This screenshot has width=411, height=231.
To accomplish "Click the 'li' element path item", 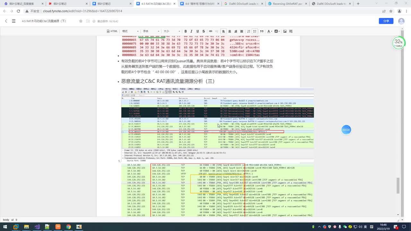I will pyautogui.click(x=16, y=220).
